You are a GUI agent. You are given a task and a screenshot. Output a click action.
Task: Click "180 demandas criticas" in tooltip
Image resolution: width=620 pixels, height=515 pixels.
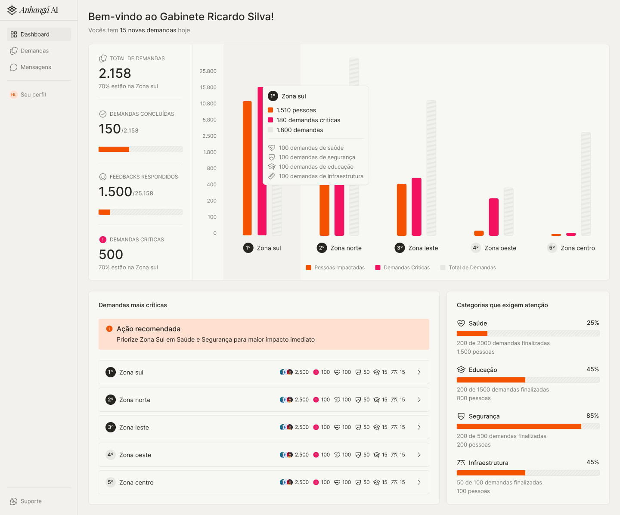click(308, 120)
